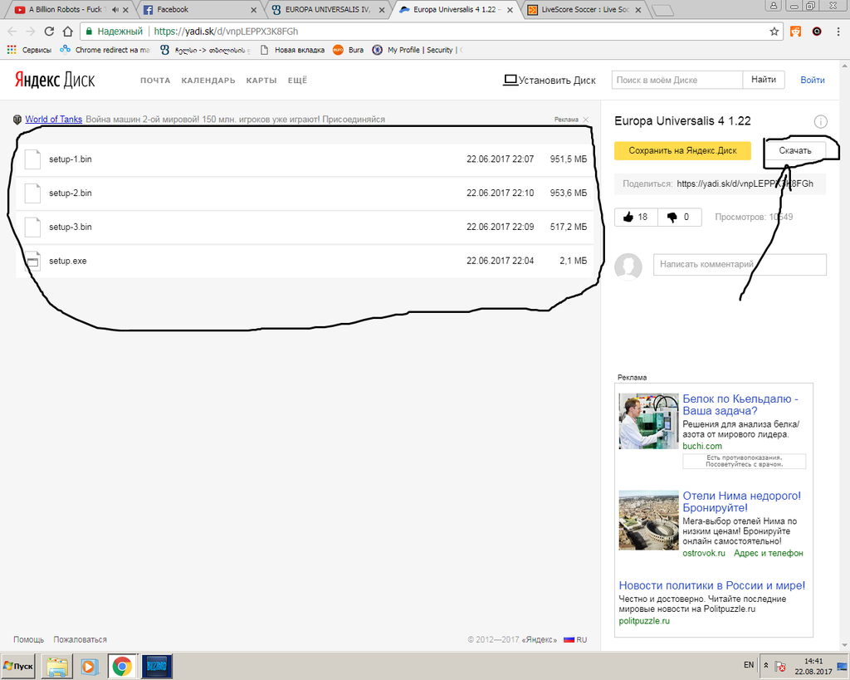Open the ostrovok.ru ad link
850x680 pixels.
point(704,553)
